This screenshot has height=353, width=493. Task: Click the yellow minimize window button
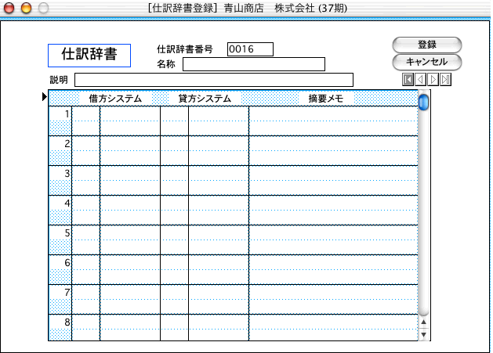[26, 8]
